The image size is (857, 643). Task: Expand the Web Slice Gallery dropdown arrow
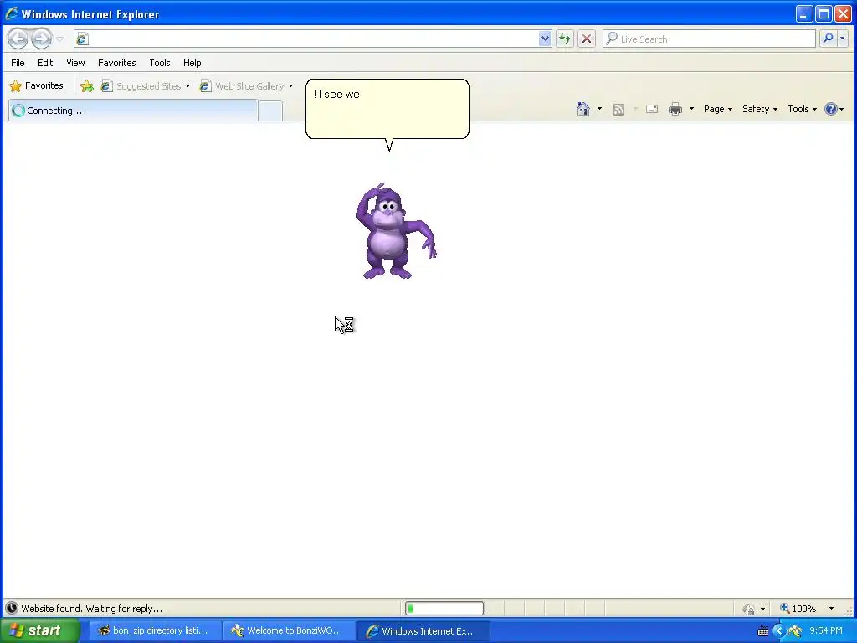[290, 86]
